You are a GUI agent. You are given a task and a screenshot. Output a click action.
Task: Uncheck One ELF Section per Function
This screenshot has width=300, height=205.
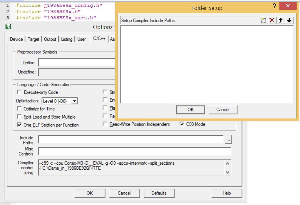19,125
